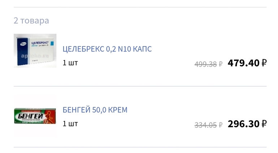The width and height of the screenshot is (278, 153).
Task: Click the ruble sign after 296.30
Action: (264, 124)
